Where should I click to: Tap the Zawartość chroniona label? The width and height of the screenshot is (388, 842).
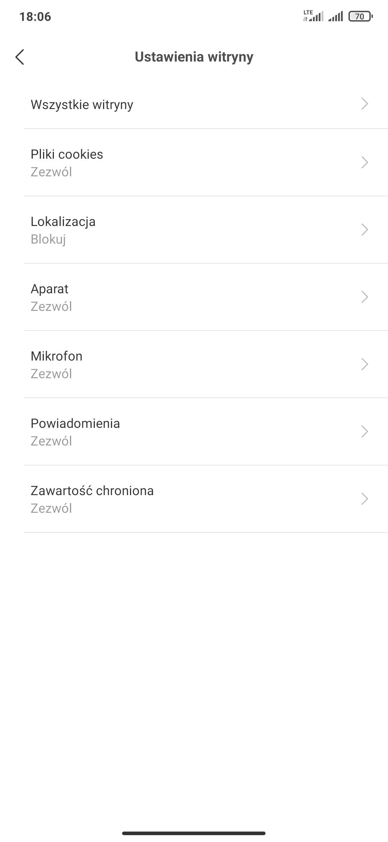92,491
